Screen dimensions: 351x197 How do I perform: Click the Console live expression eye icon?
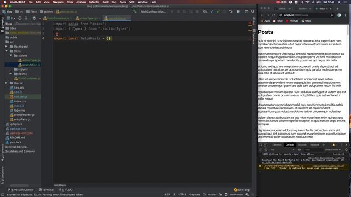(x=299, y=150)
